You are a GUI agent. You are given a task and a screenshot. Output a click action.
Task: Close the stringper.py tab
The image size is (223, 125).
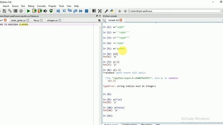(60, 20)
